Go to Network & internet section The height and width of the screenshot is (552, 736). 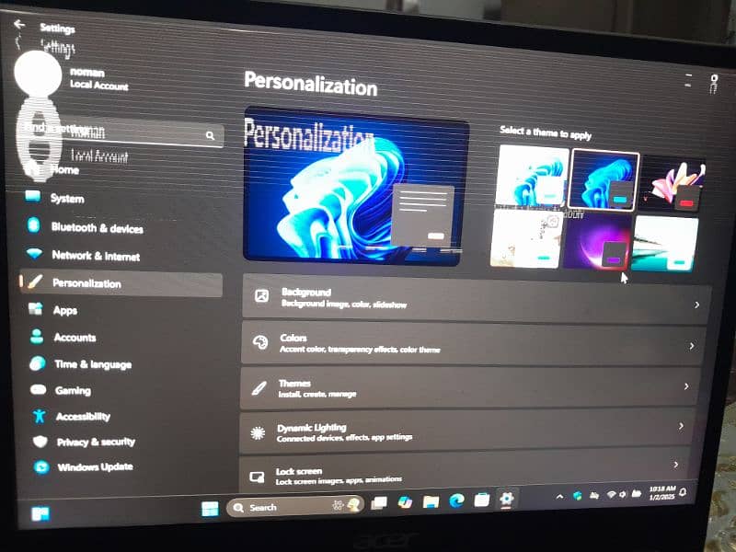coord(96,256)
